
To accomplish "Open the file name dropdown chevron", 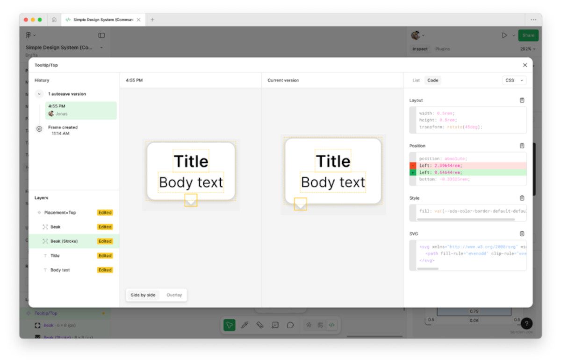I will pos(101,48).
